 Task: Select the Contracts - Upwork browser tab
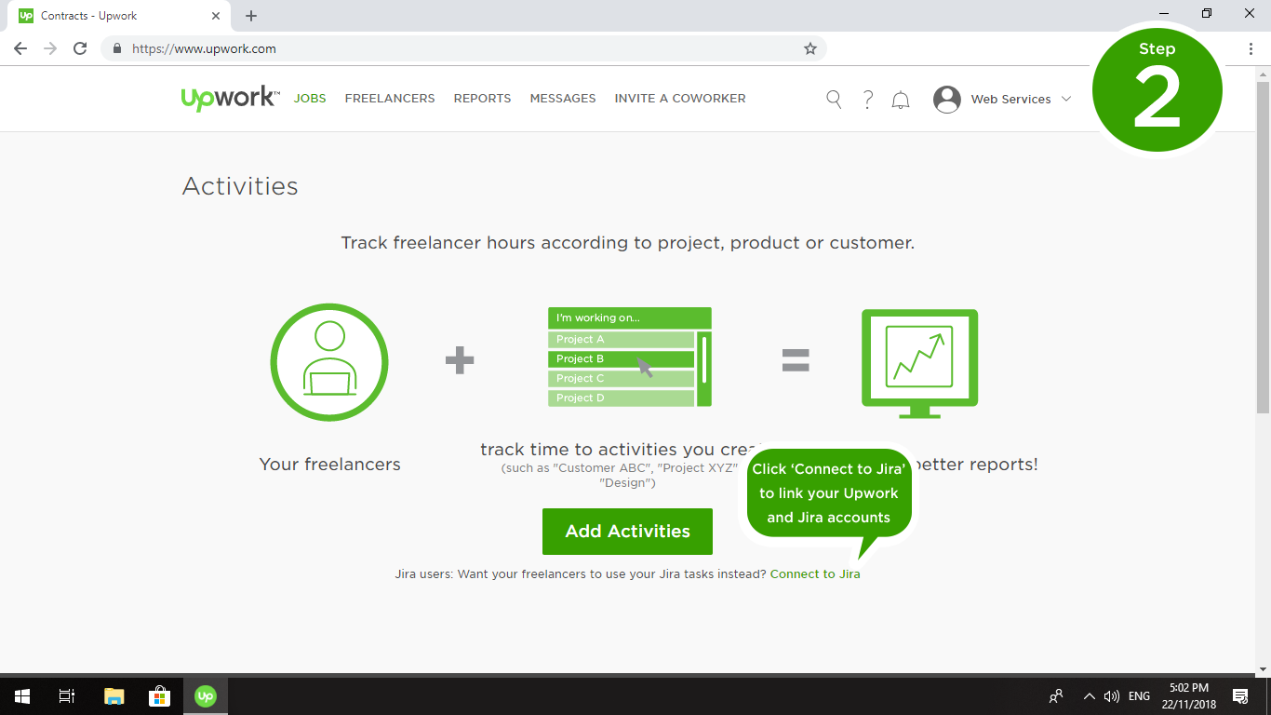click(112, 16)
